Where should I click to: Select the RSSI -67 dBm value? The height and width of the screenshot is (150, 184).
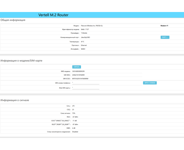pos(75,117)
